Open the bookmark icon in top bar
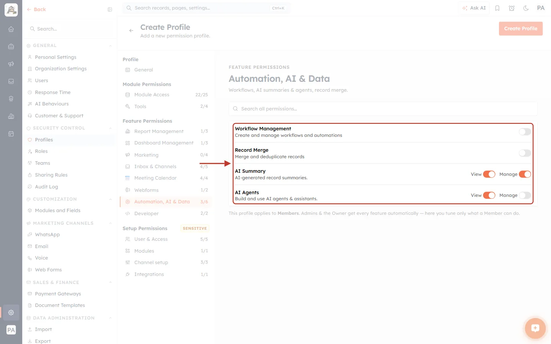 coord(497,8)
